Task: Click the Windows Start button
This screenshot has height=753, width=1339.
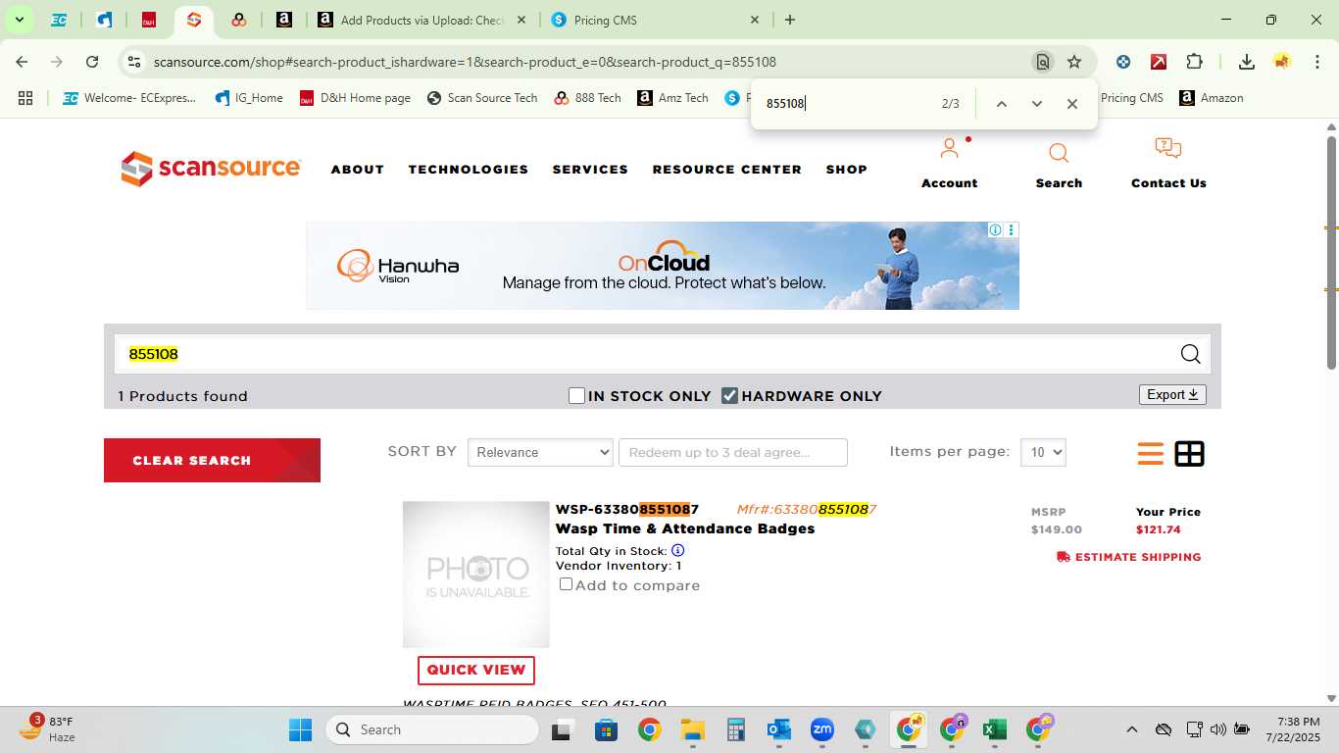Action: (300, 729)
